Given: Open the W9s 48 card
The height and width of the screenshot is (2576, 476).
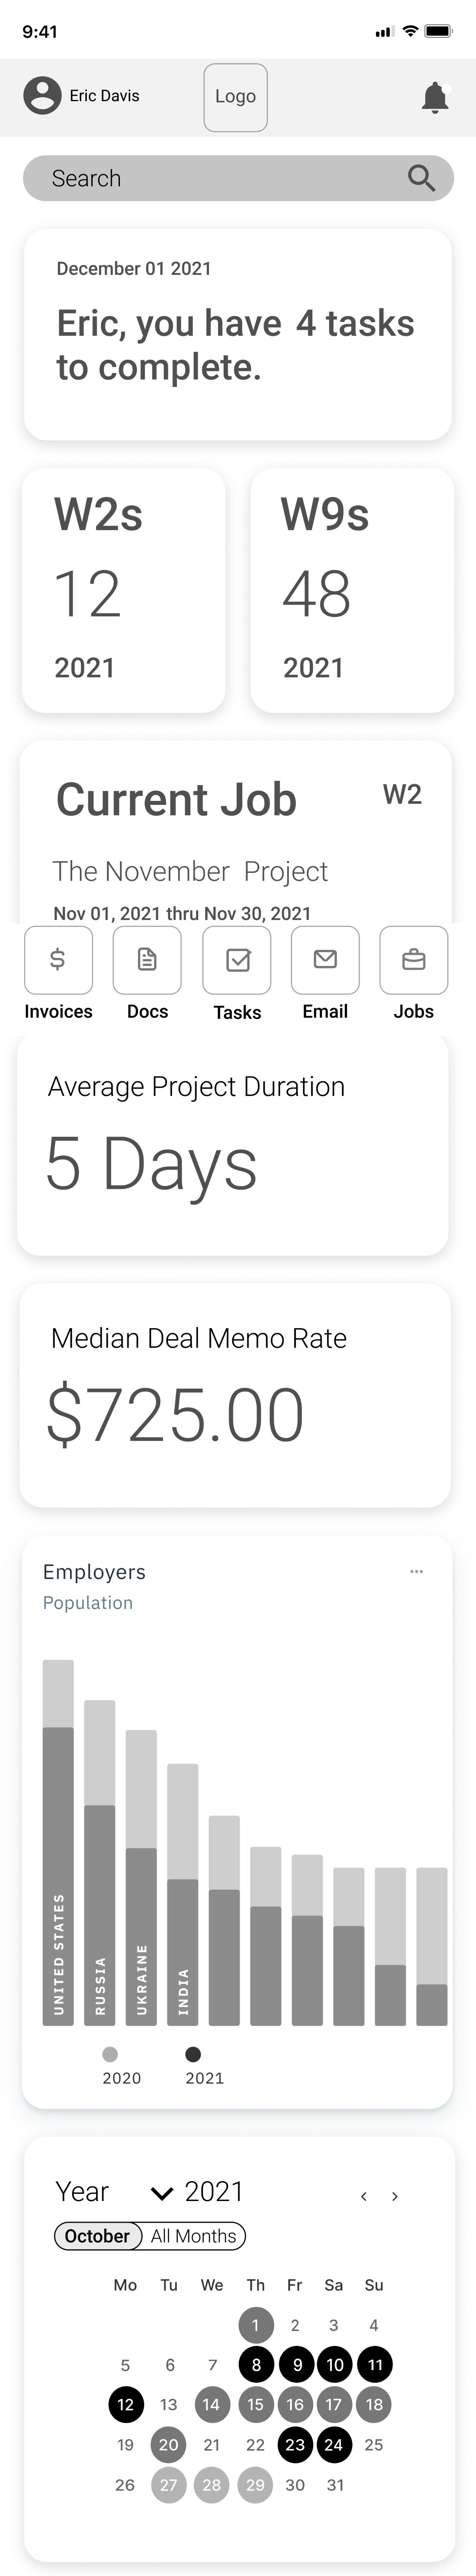Looking at the screenshot, I should pyautogui.click(x=352, y=590).
